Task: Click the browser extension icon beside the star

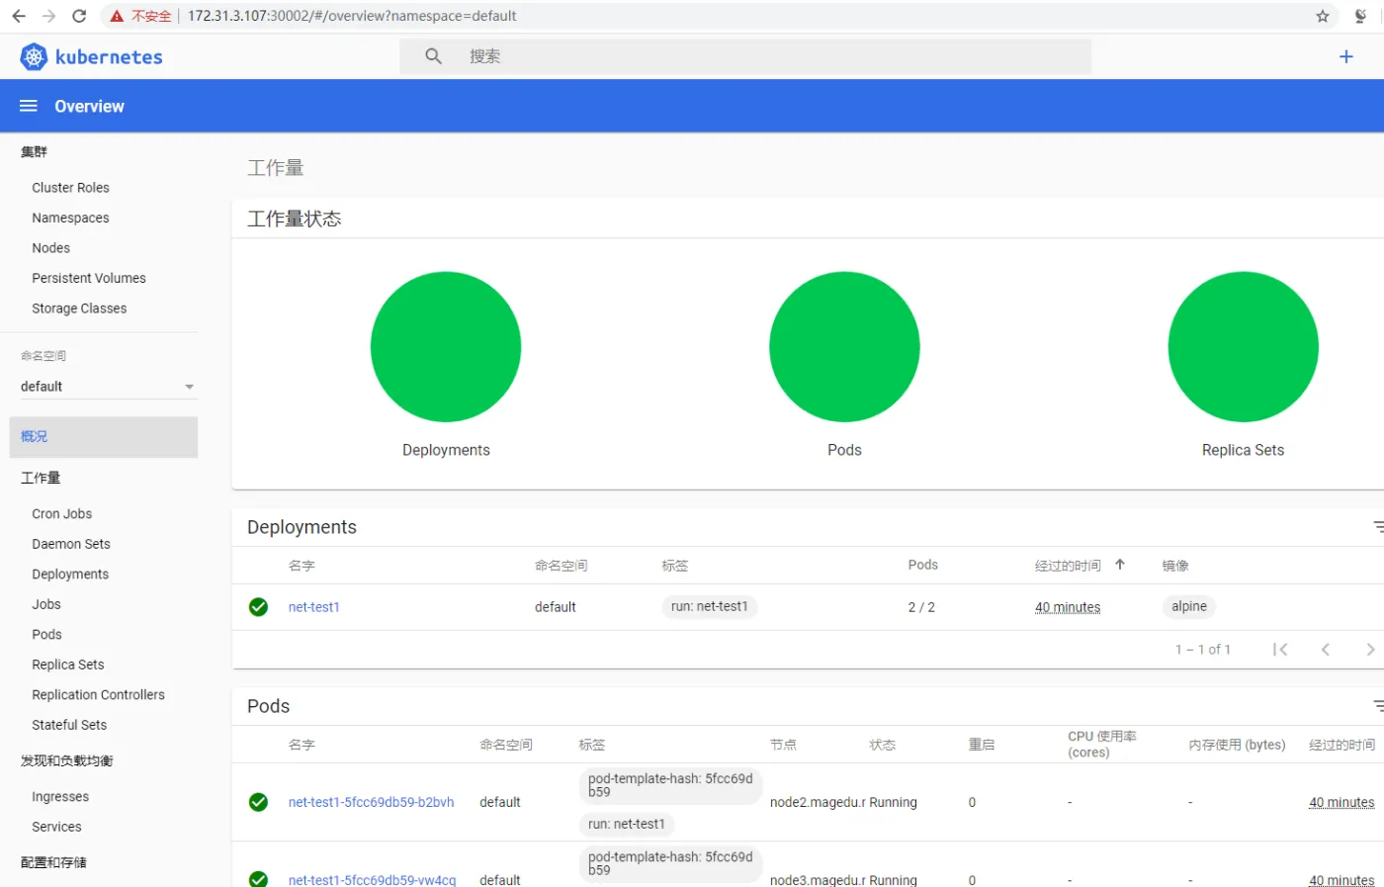Action: coord(1360,16)
